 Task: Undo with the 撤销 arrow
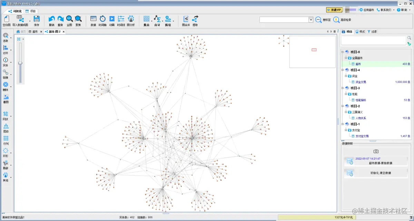pos(52,21)
